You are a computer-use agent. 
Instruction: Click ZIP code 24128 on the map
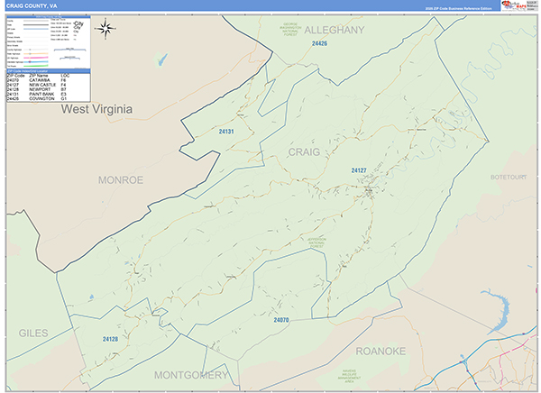click(x=110, y=339)
